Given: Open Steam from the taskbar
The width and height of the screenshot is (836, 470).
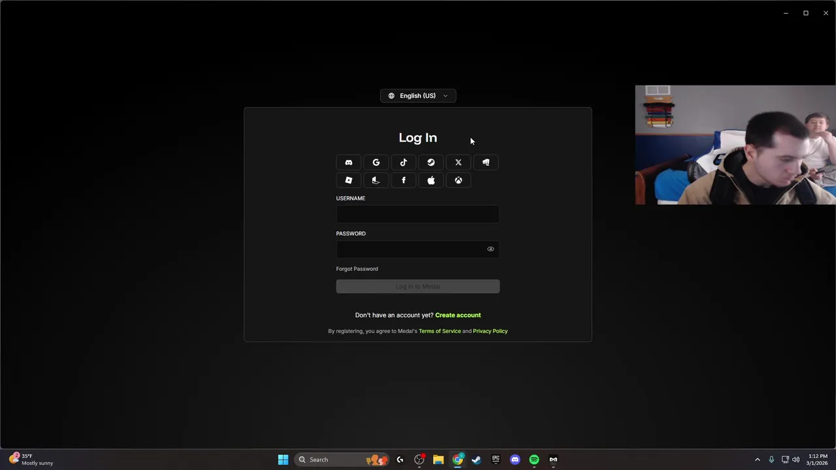Looking at the screenshot, I should pos(476,460).
